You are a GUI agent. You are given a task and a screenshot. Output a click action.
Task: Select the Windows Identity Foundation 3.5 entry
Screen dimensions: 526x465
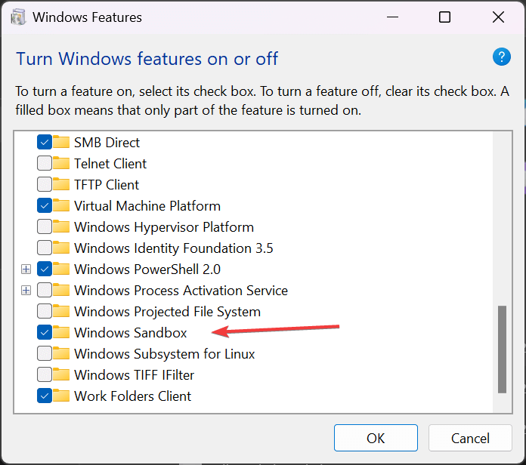pos(173,248)
